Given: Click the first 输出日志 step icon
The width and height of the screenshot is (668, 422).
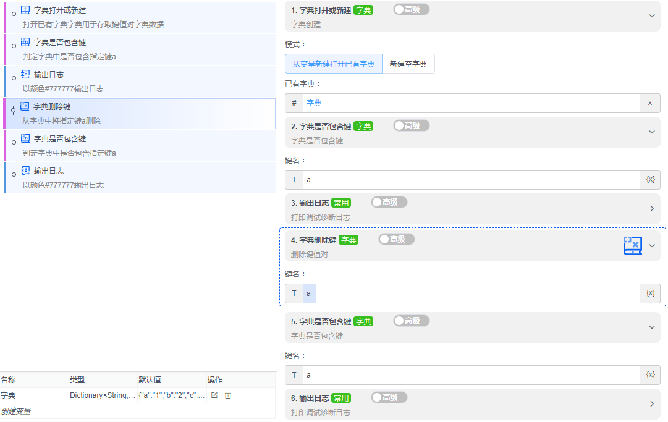Looking at the screenshot, I should [x=25, y=76].
